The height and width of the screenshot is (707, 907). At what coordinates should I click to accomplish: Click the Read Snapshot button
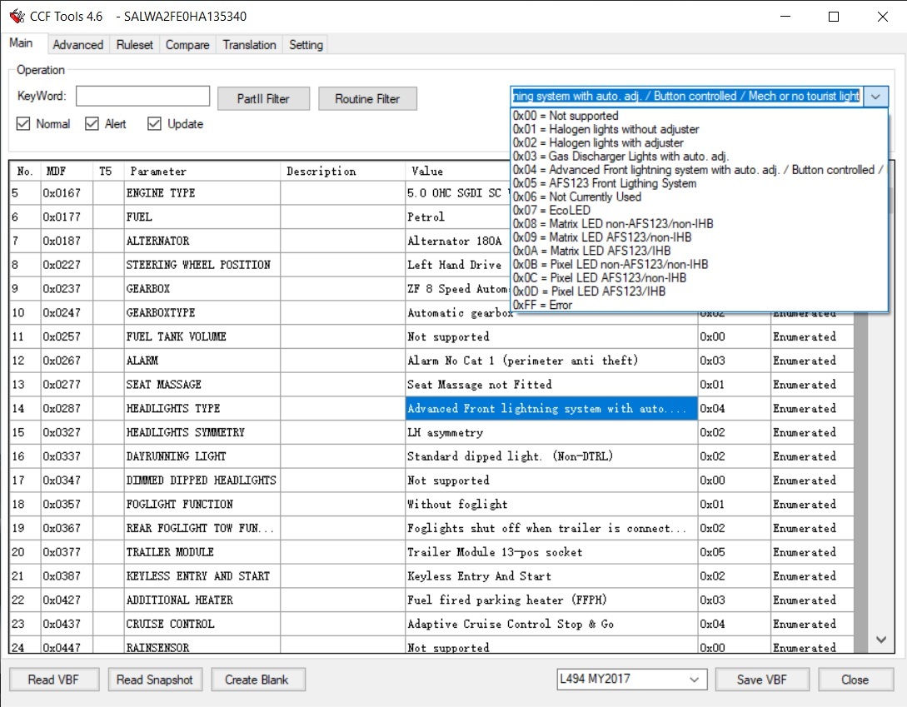click(154, 680)
